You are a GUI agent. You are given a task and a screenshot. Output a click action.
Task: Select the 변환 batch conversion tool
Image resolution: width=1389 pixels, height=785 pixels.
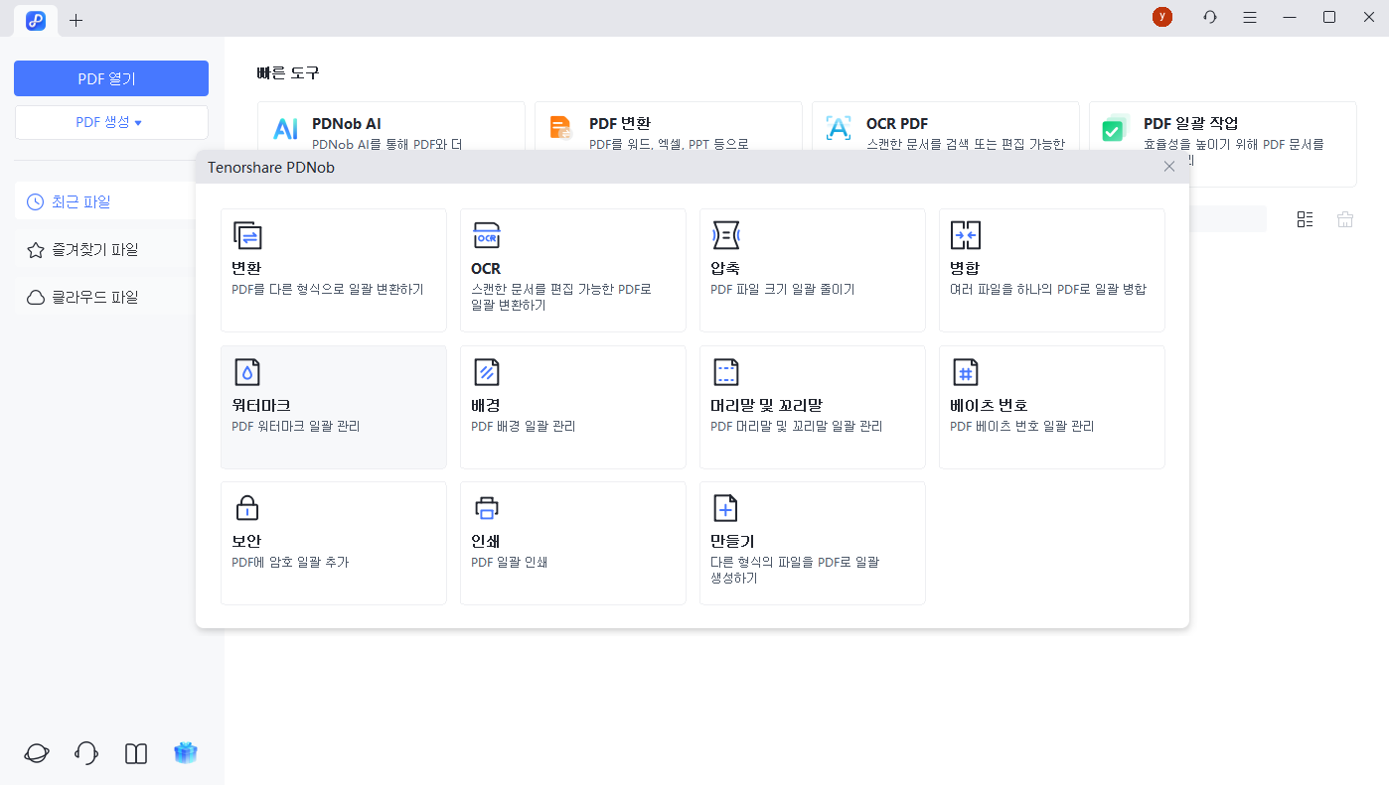click(x=333, y=270)
